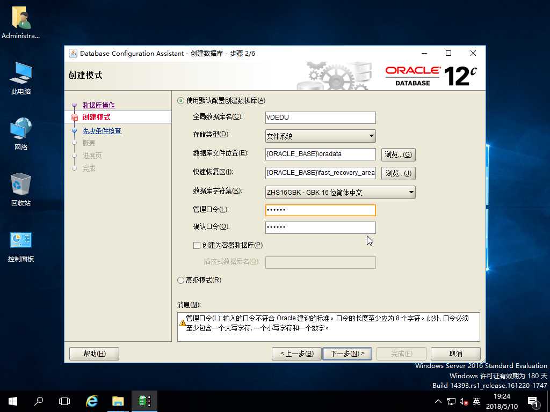This screenshot has width=550, height=412.
Task: Click the 全局数据库名 field with VDEDU
Action: pos(320,117)
